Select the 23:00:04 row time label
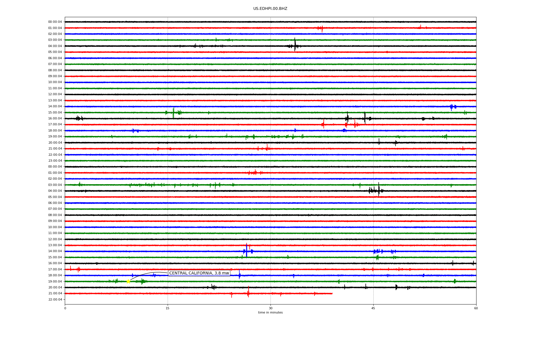Image resolution: width=541 pixels, height=338 pixels. [55, 161]
